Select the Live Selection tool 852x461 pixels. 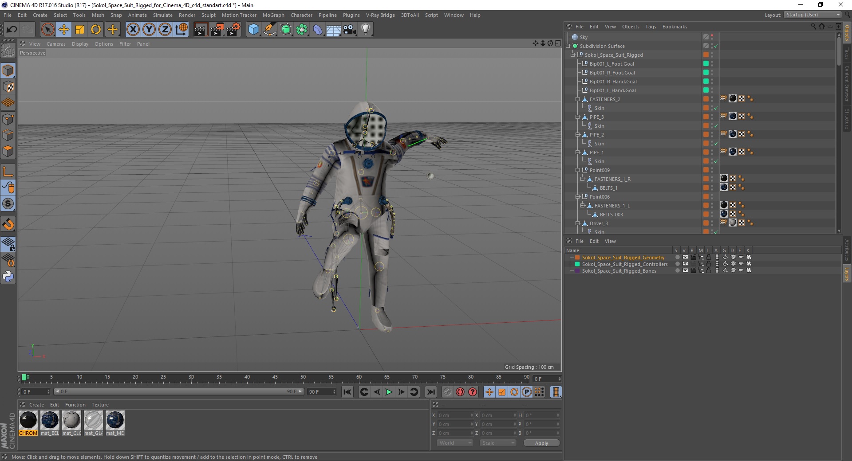click(x=47, y=30)
